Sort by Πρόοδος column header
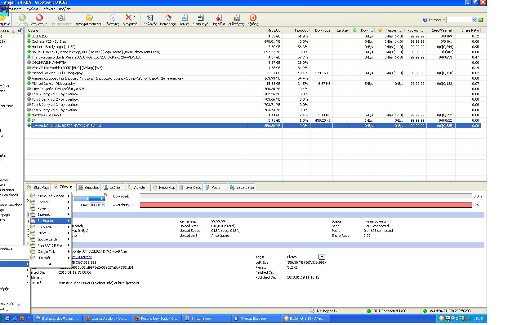This screenshot has height=325, width=521. [296, 30]
